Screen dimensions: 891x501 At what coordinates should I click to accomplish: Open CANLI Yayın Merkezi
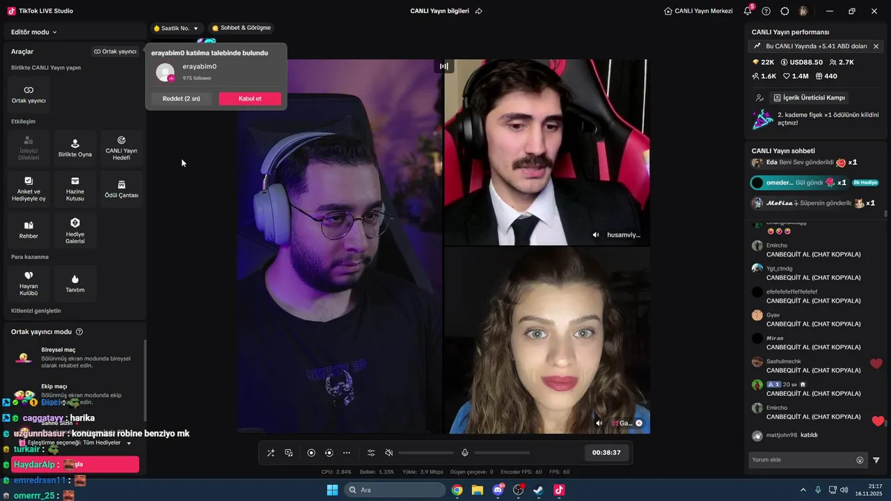699,11
